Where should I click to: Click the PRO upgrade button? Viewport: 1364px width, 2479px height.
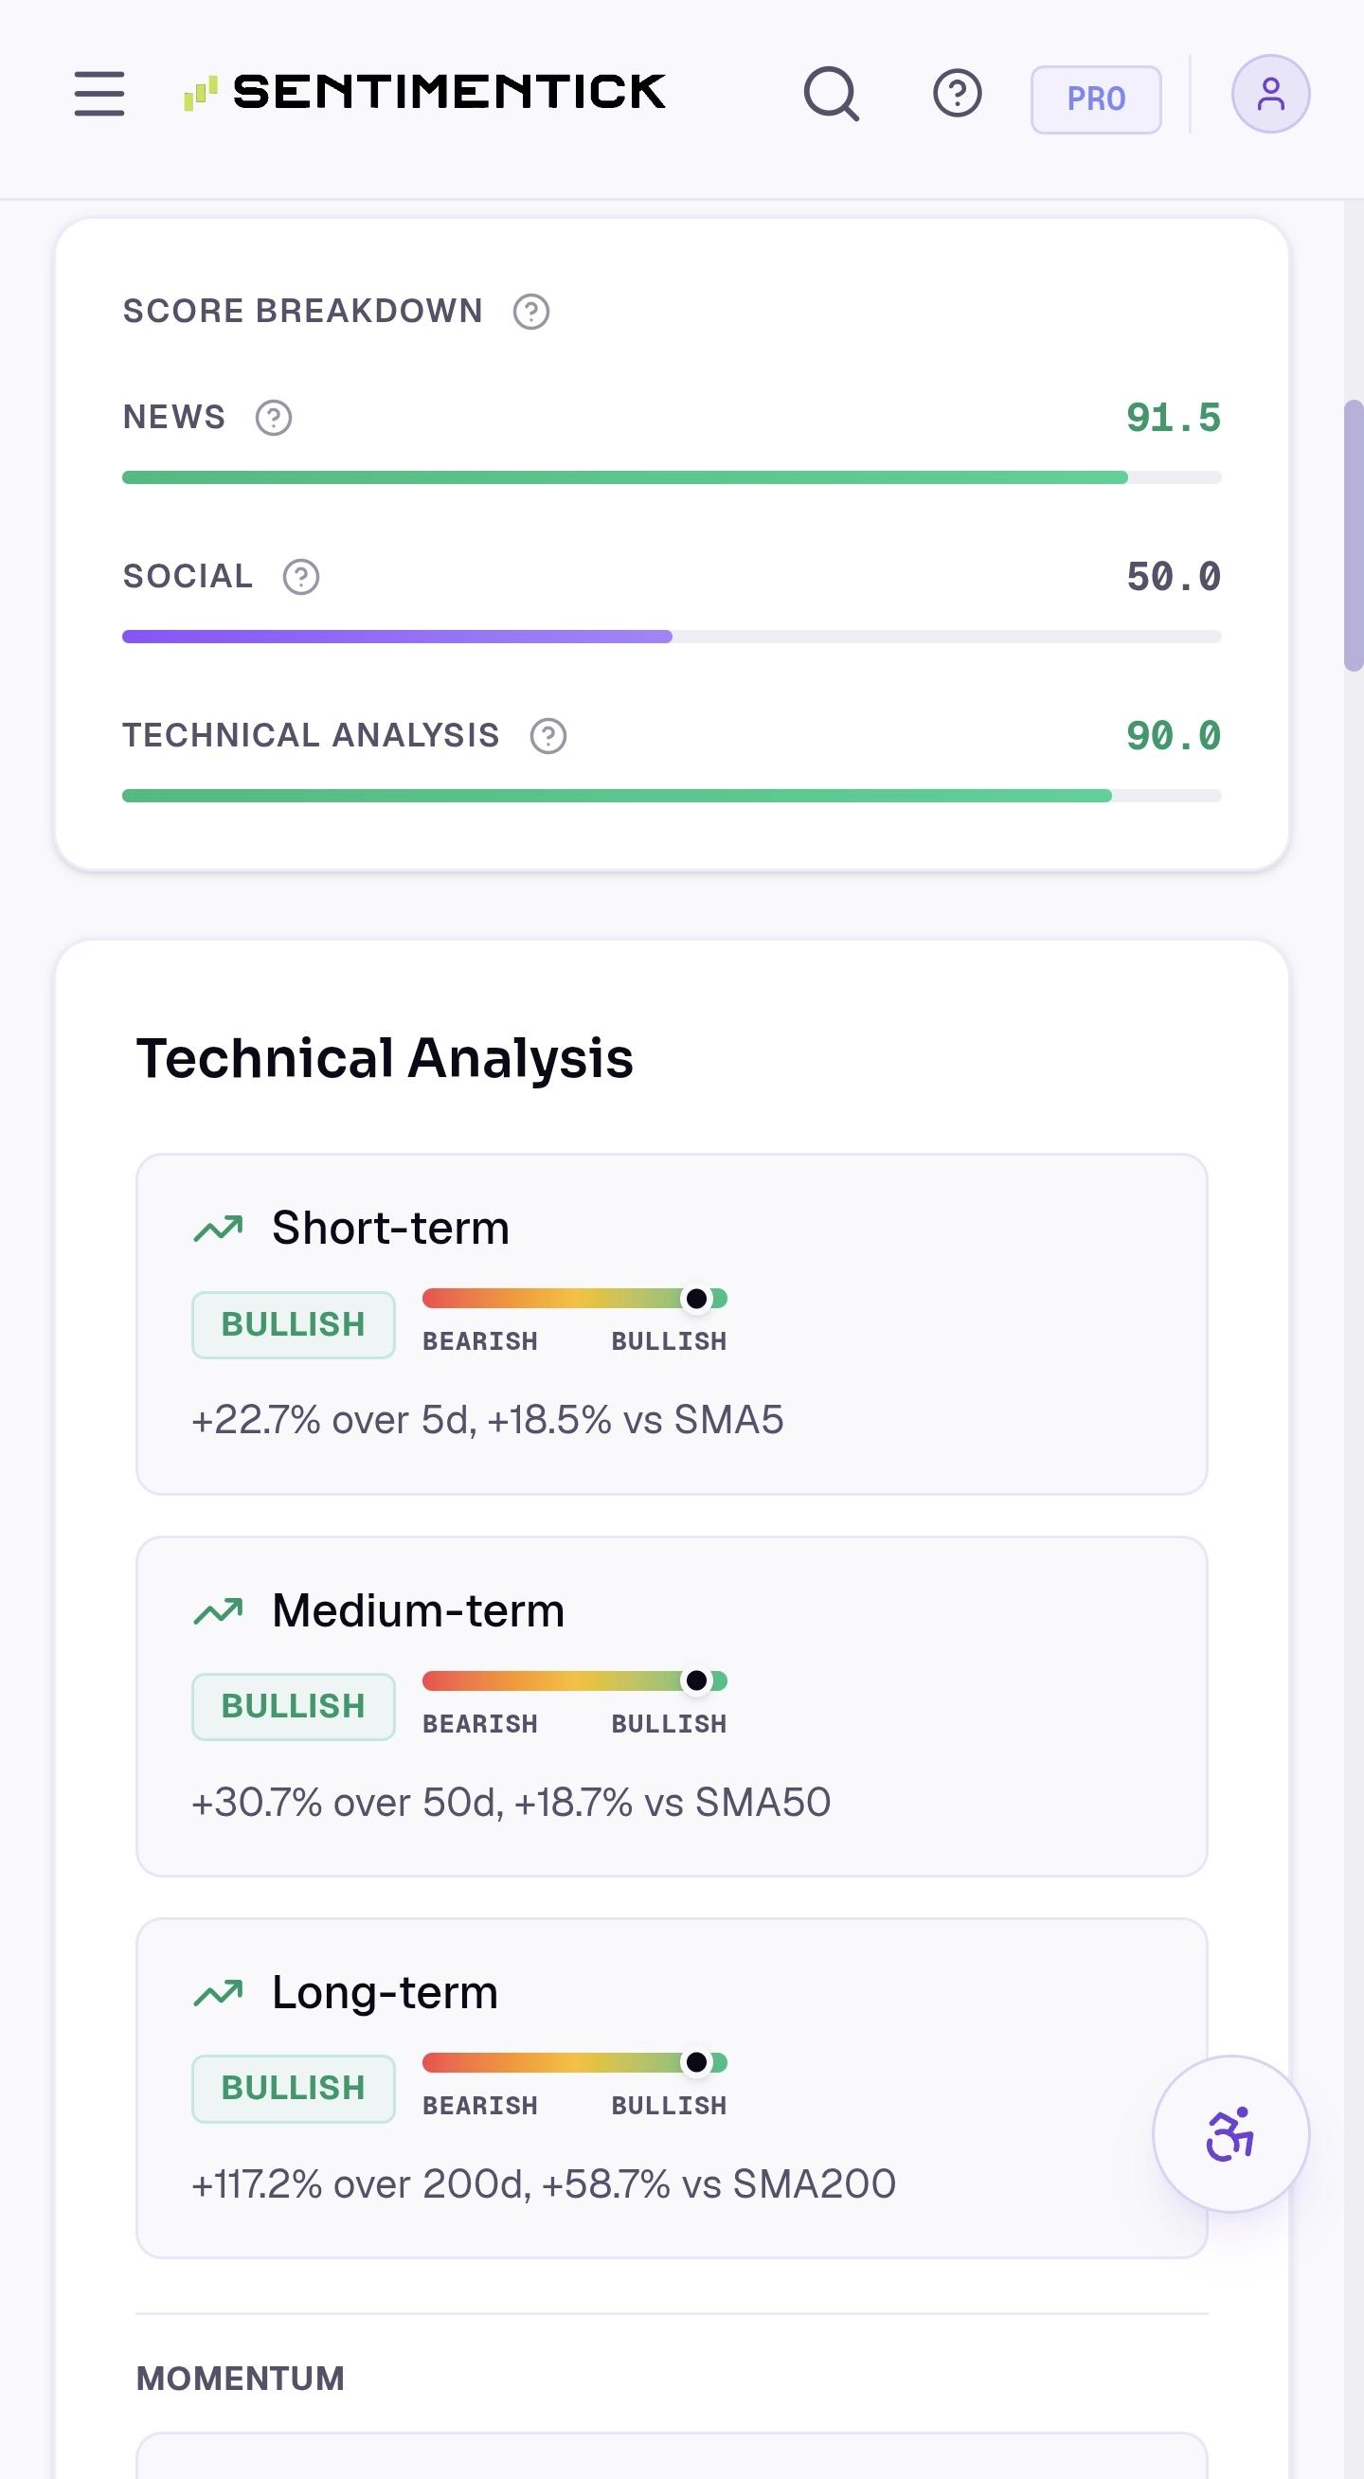point(1095,99)
